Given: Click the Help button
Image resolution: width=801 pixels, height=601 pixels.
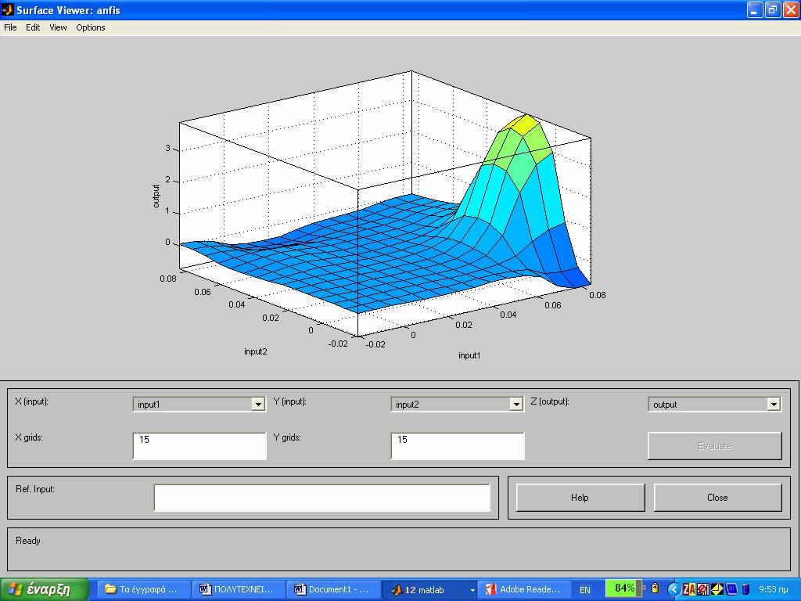Looking at the screenshot, I should [580, 498].
